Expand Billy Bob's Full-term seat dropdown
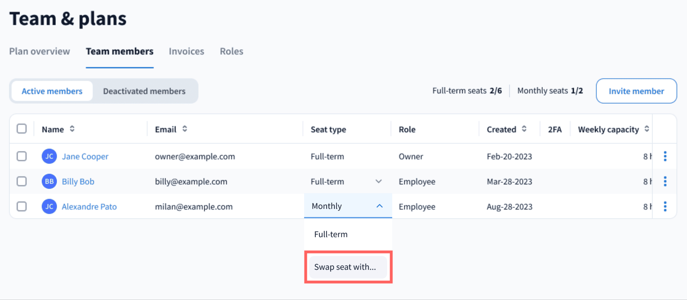 378,181
